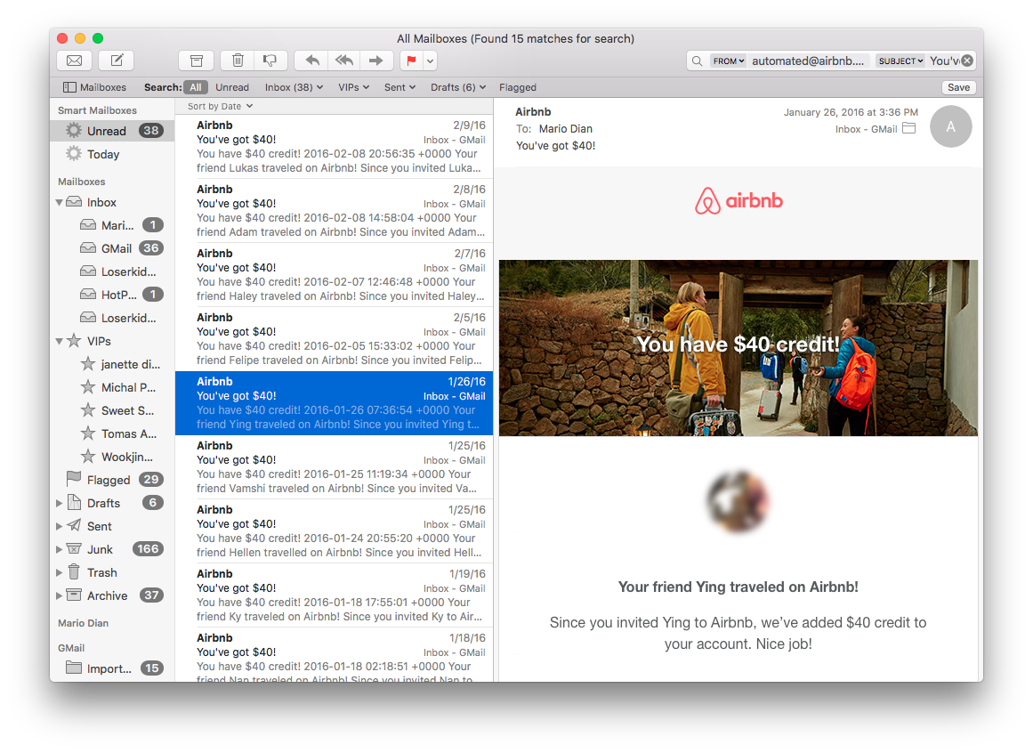Open Inbox (38) favorites dropdown
Screen dimensions: 1033x753
[x=294, y=87]
